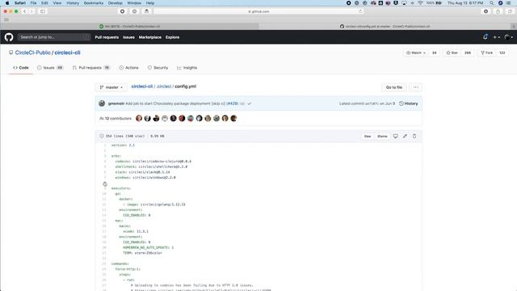The width and height of the screenshot is (517, 291).
Task: Reload page using address bar icon
Action: click(x=360, y=11)
